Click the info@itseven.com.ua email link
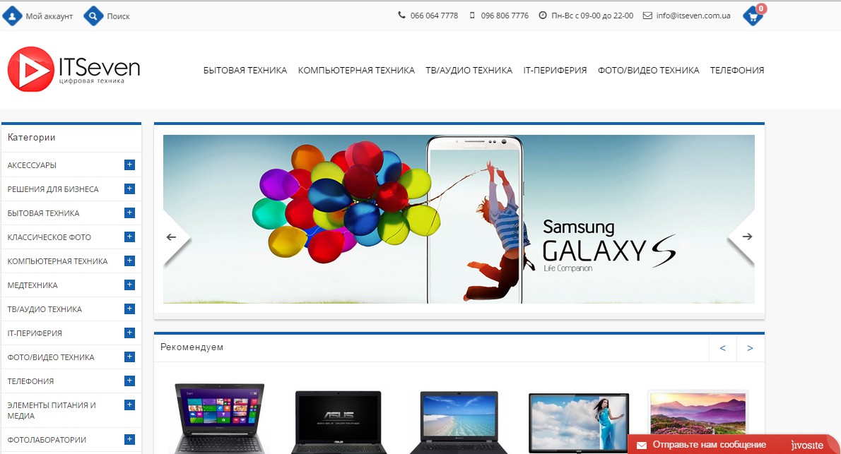841x454 pixels. tap(693, 16)
